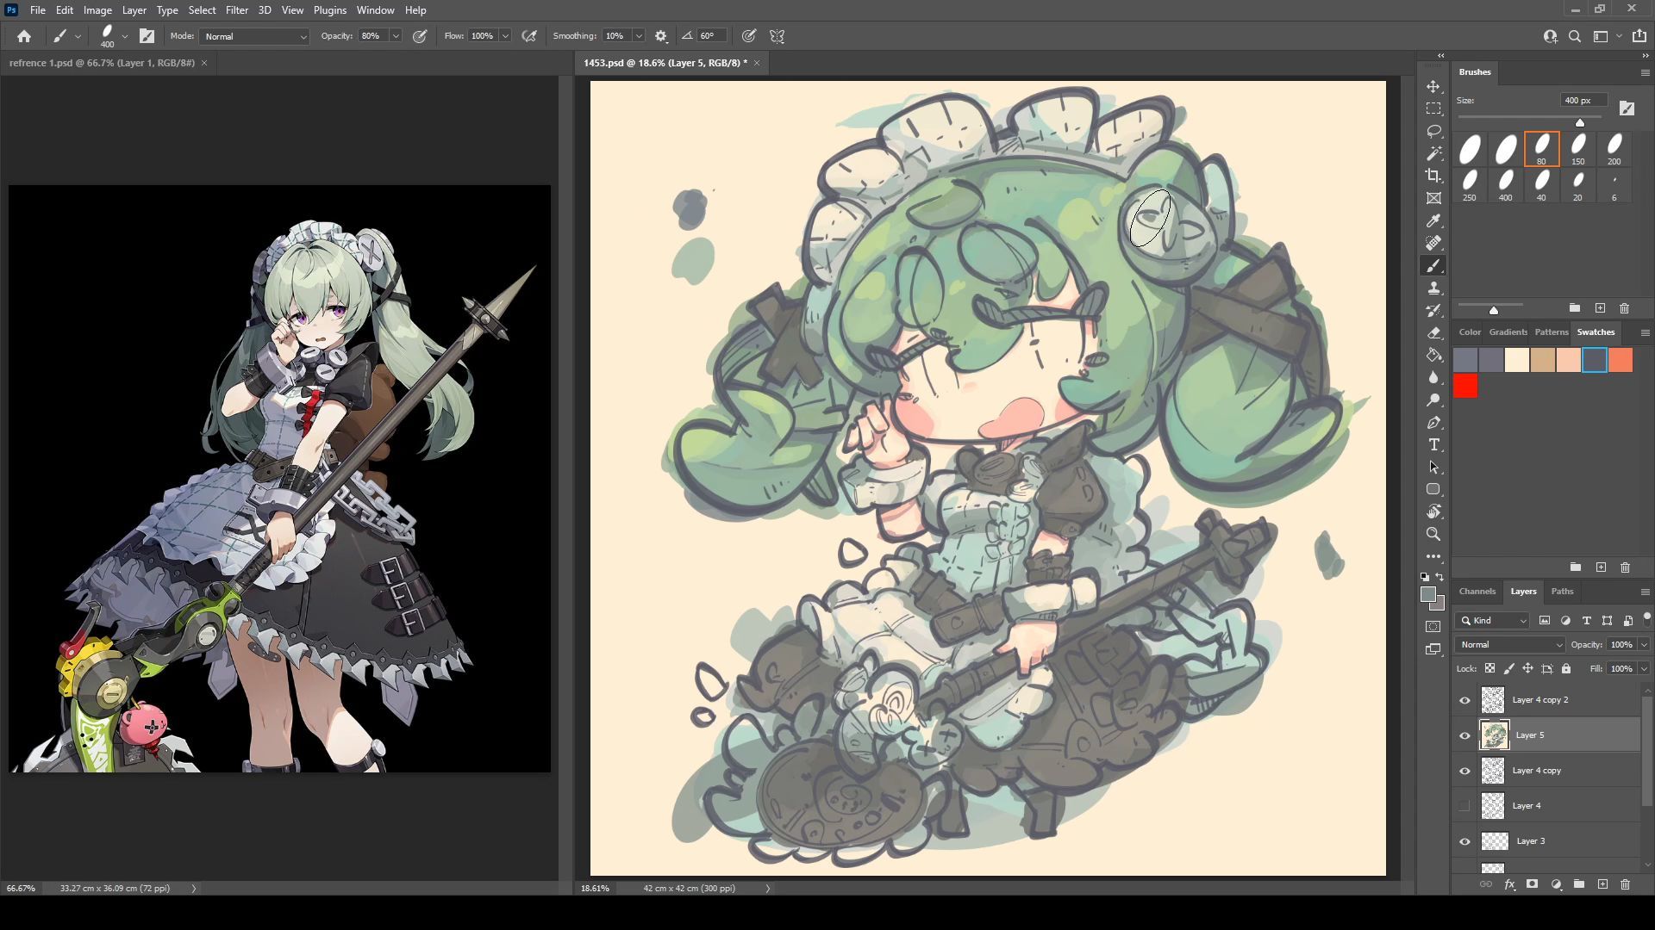
Task: Toggle visibility of Layer 3
Action: [1465, 841]
